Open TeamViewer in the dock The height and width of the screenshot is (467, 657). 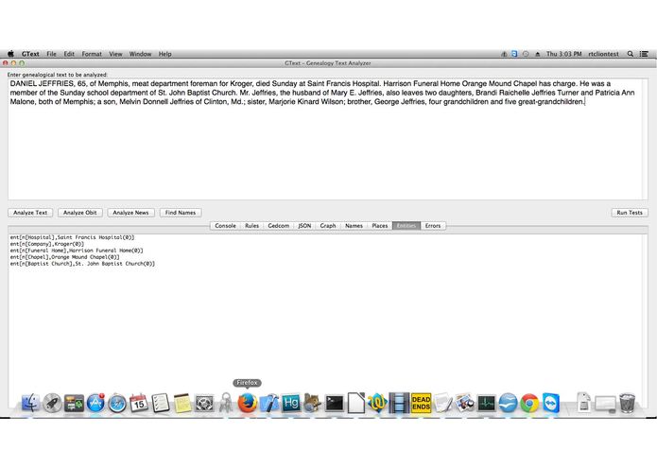point(551,403)
